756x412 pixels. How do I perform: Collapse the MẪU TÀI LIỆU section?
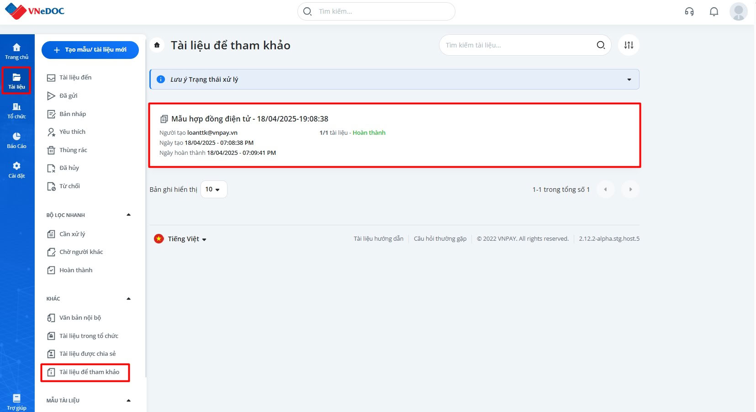[128, 401]
